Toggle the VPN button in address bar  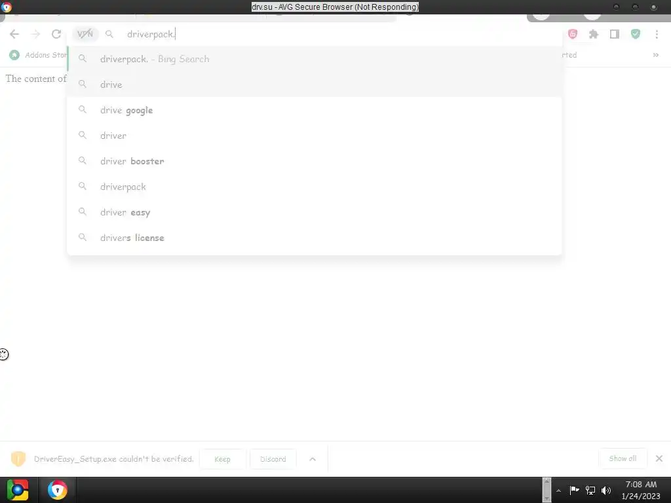click(85, 34)
